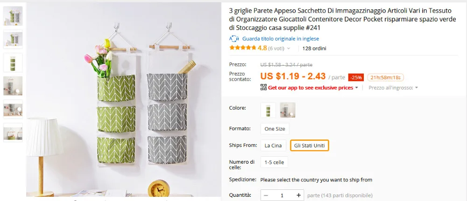467x201 pixels.
Task: Select La Cina as shipping origin
Action: 273,146
